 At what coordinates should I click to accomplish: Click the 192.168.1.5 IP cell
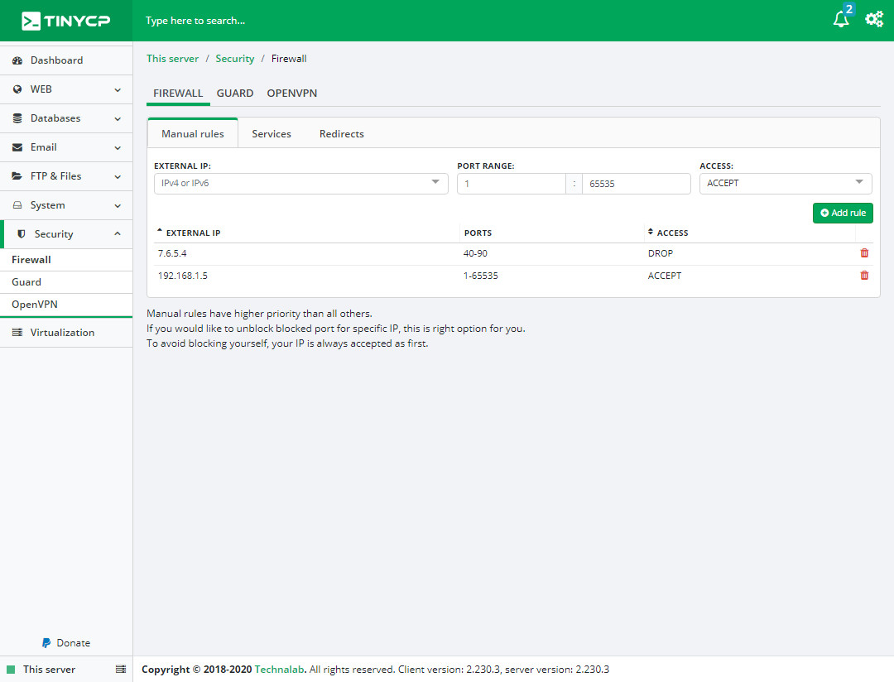[182, 276]
